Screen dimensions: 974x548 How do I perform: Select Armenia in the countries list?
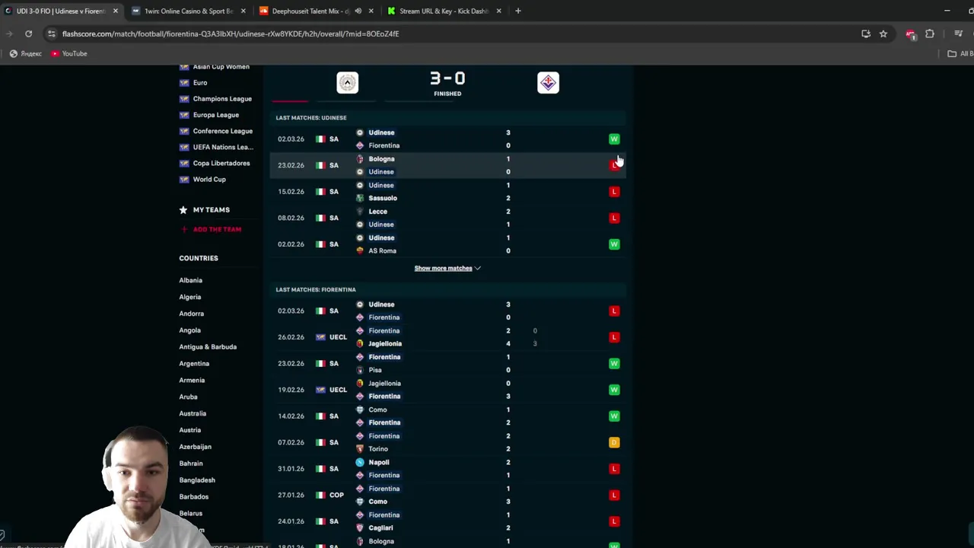[x=192, y=381]
